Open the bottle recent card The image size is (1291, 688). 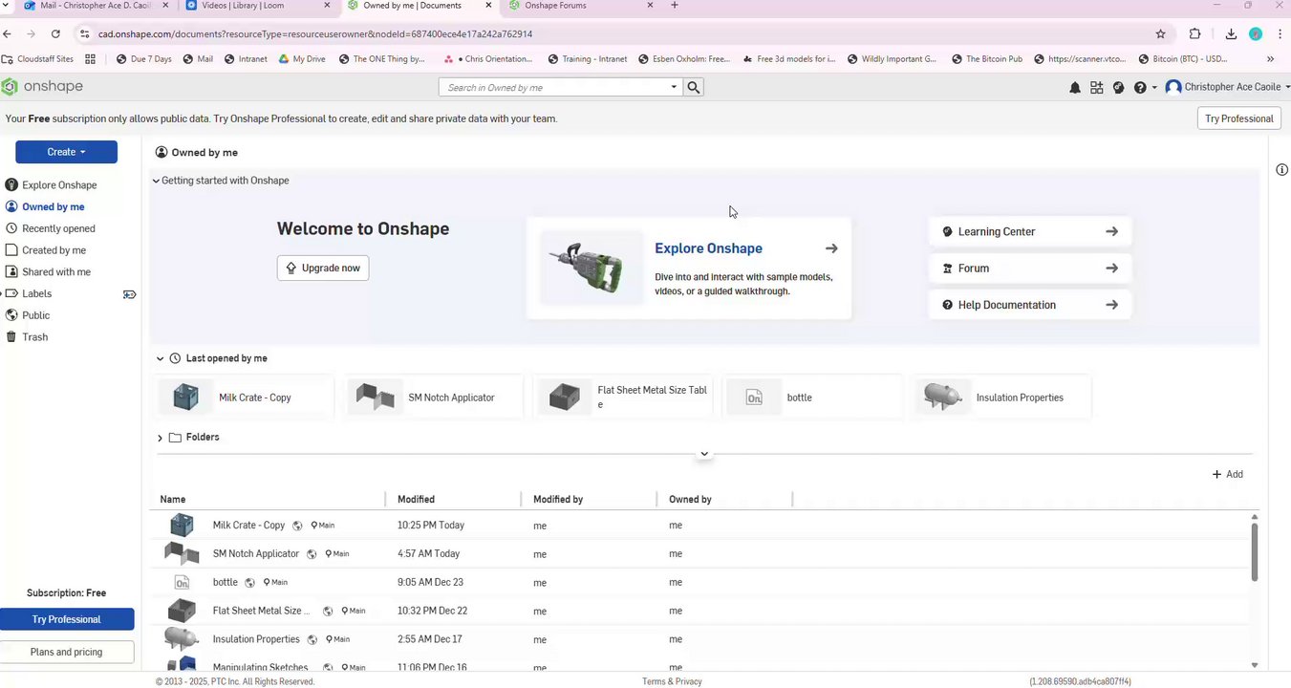[812, 398]
